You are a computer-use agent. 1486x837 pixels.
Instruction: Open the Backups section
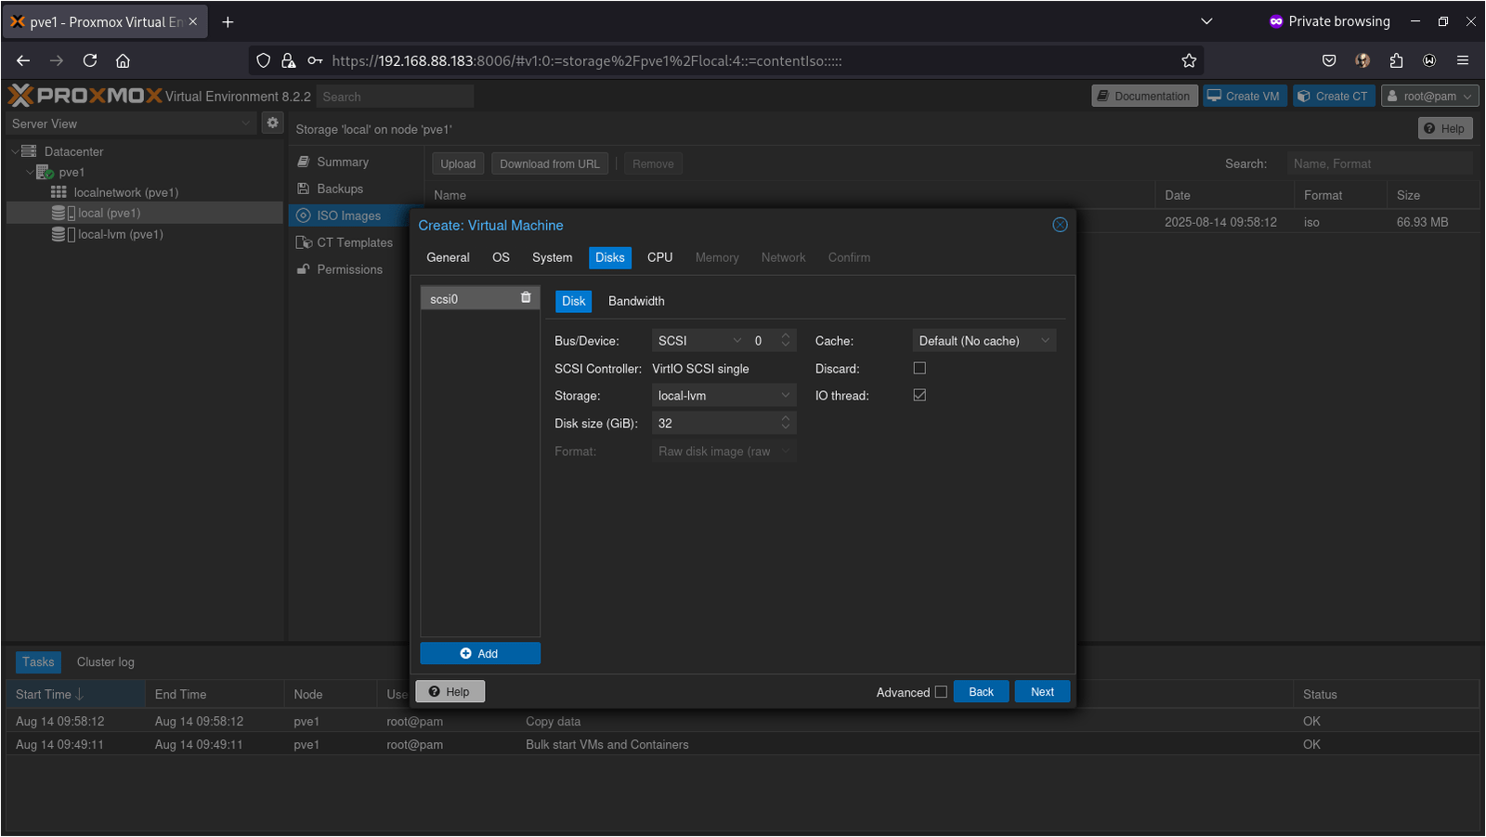tap(340, 189)
